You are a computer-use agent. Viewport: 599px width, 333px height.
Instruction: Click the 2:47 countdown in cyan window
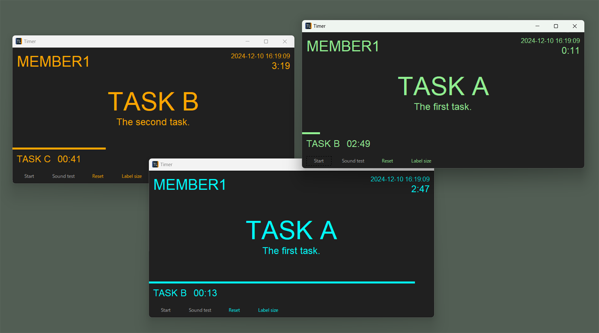(420, 189)
